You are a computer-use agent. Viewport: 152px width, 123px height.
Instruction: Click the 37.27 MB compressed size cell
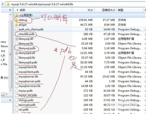(109, 20)
